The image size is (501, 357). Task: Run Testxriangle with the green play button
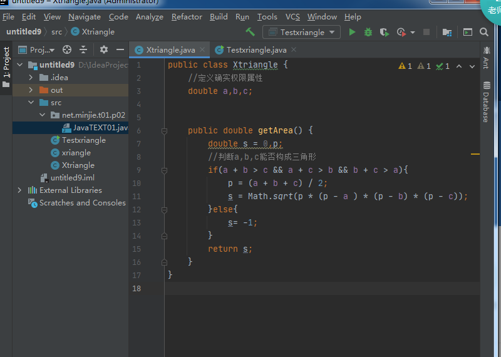click(352, 32)
